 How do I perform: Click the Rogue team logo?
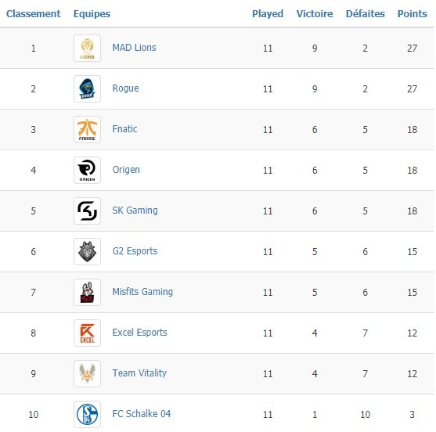coord(87,88)
